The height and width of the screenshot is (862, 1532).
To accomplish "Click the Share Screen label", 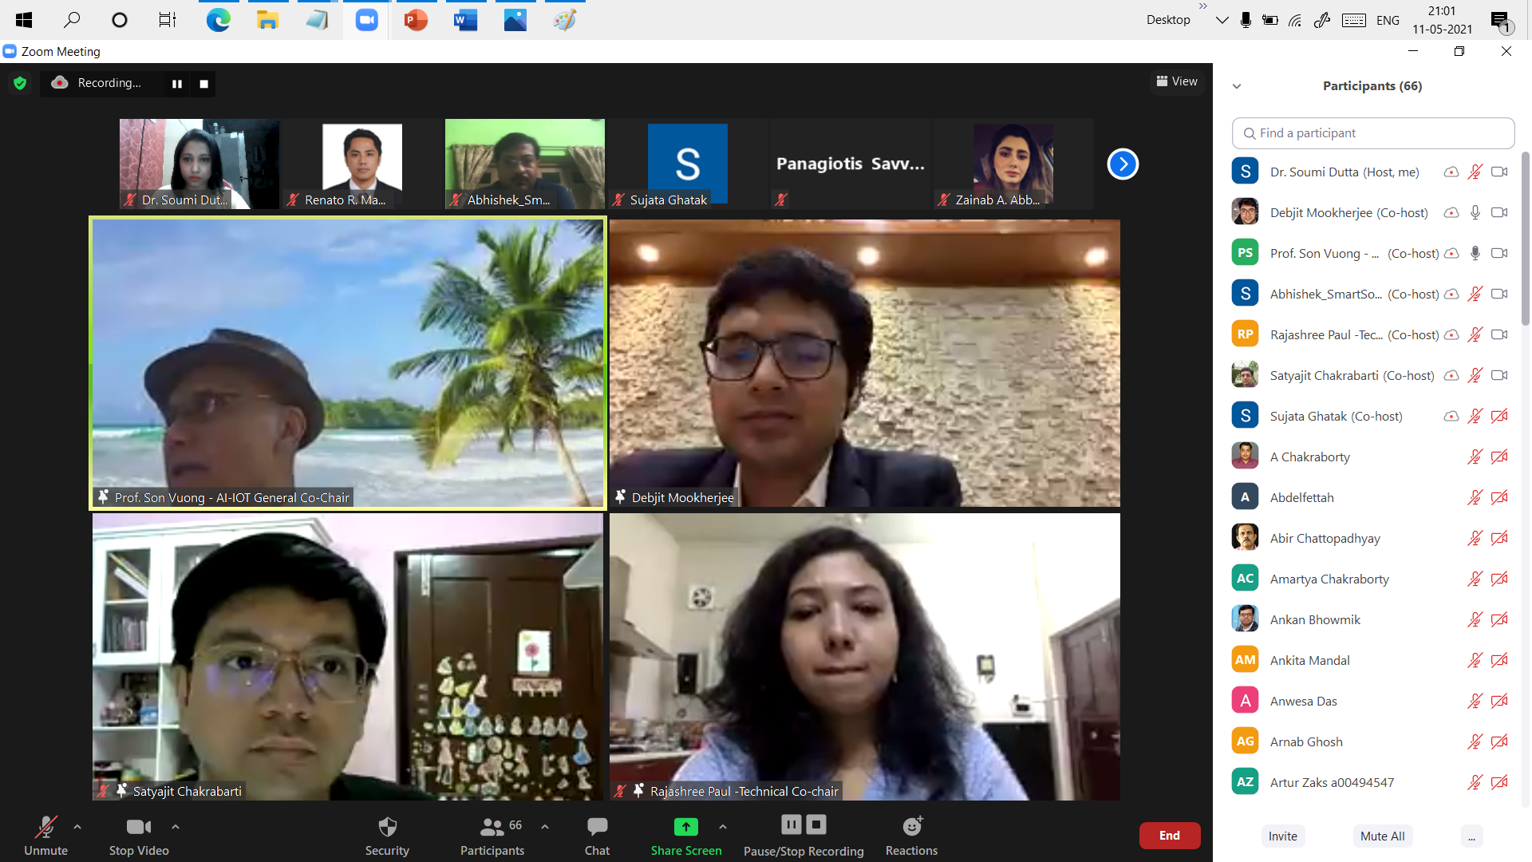I will (686, 851).
